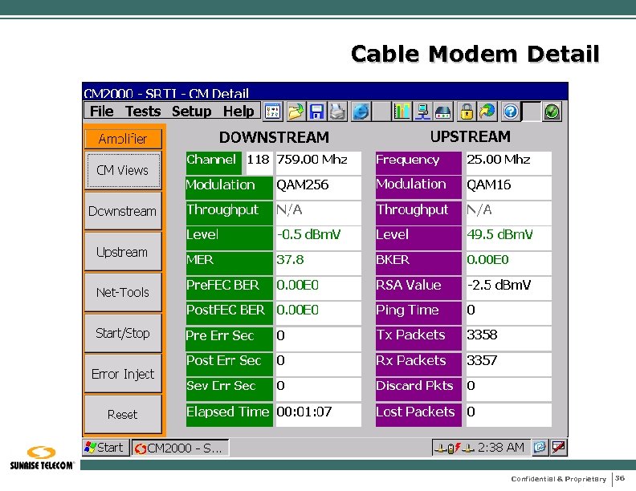Open the Windows Start menu
This screenshot has width=636, height=491.
point(106,448)
